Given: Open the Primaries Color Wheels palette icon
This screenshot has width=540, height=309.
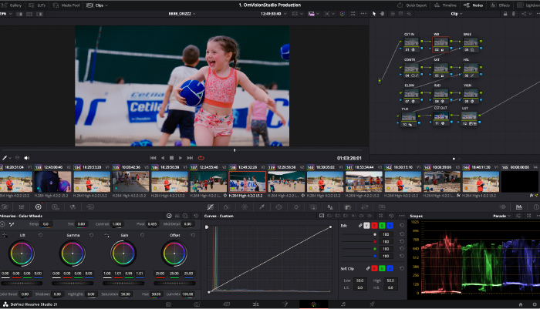Looking at the screenshot, I should [39, 207].
